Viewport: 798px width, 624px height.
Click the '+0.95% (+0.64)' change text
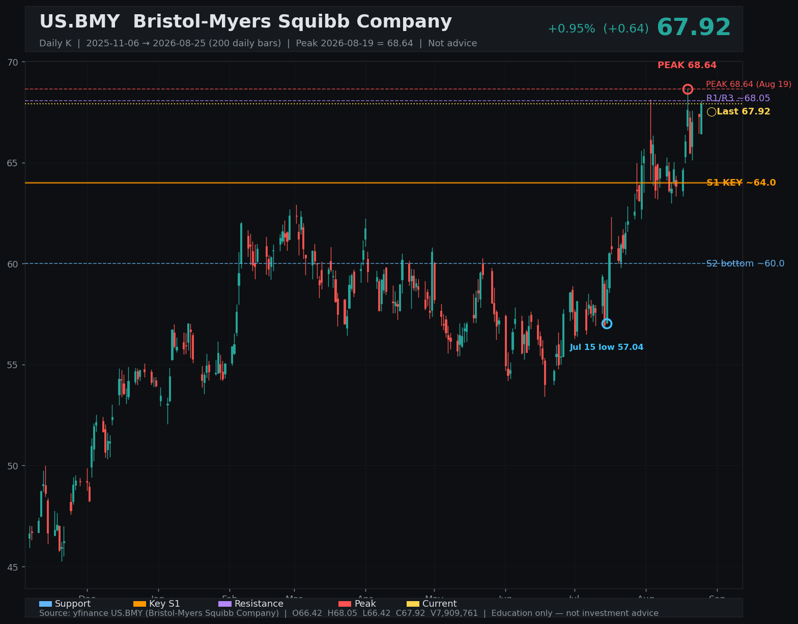(x=598, y=29)
